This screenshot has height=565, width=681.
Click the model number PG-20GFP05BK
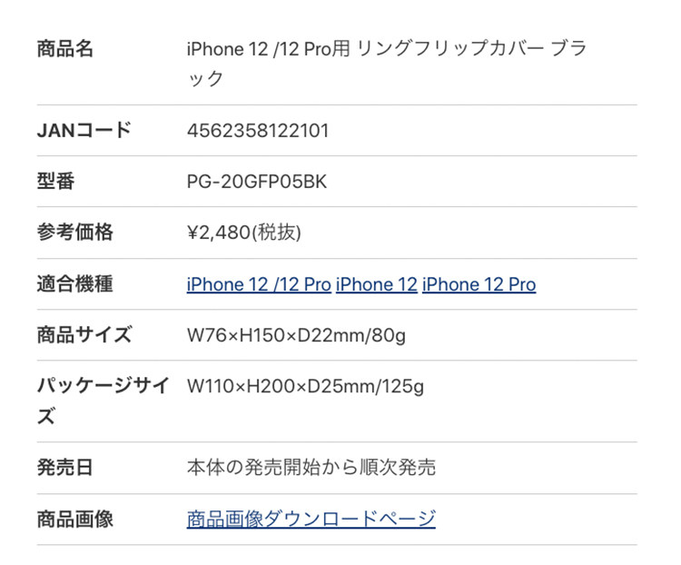click(257, 182)
